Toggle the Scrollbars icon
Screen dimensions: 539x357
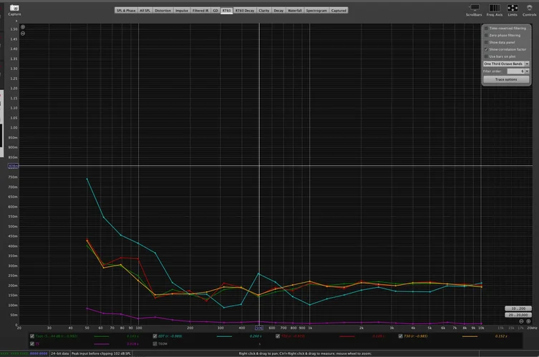pyautogui.click(x=473, y=7)
